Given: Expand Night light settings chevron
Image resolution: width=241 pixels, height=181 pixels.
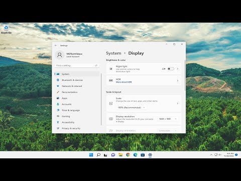Looking at the screenshot, I should tap(178, 69).
